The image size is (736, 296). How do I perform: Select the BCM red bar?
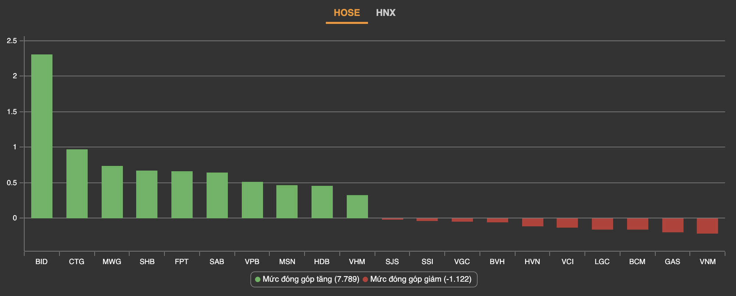pyautogui.click(x=638, y=224)
